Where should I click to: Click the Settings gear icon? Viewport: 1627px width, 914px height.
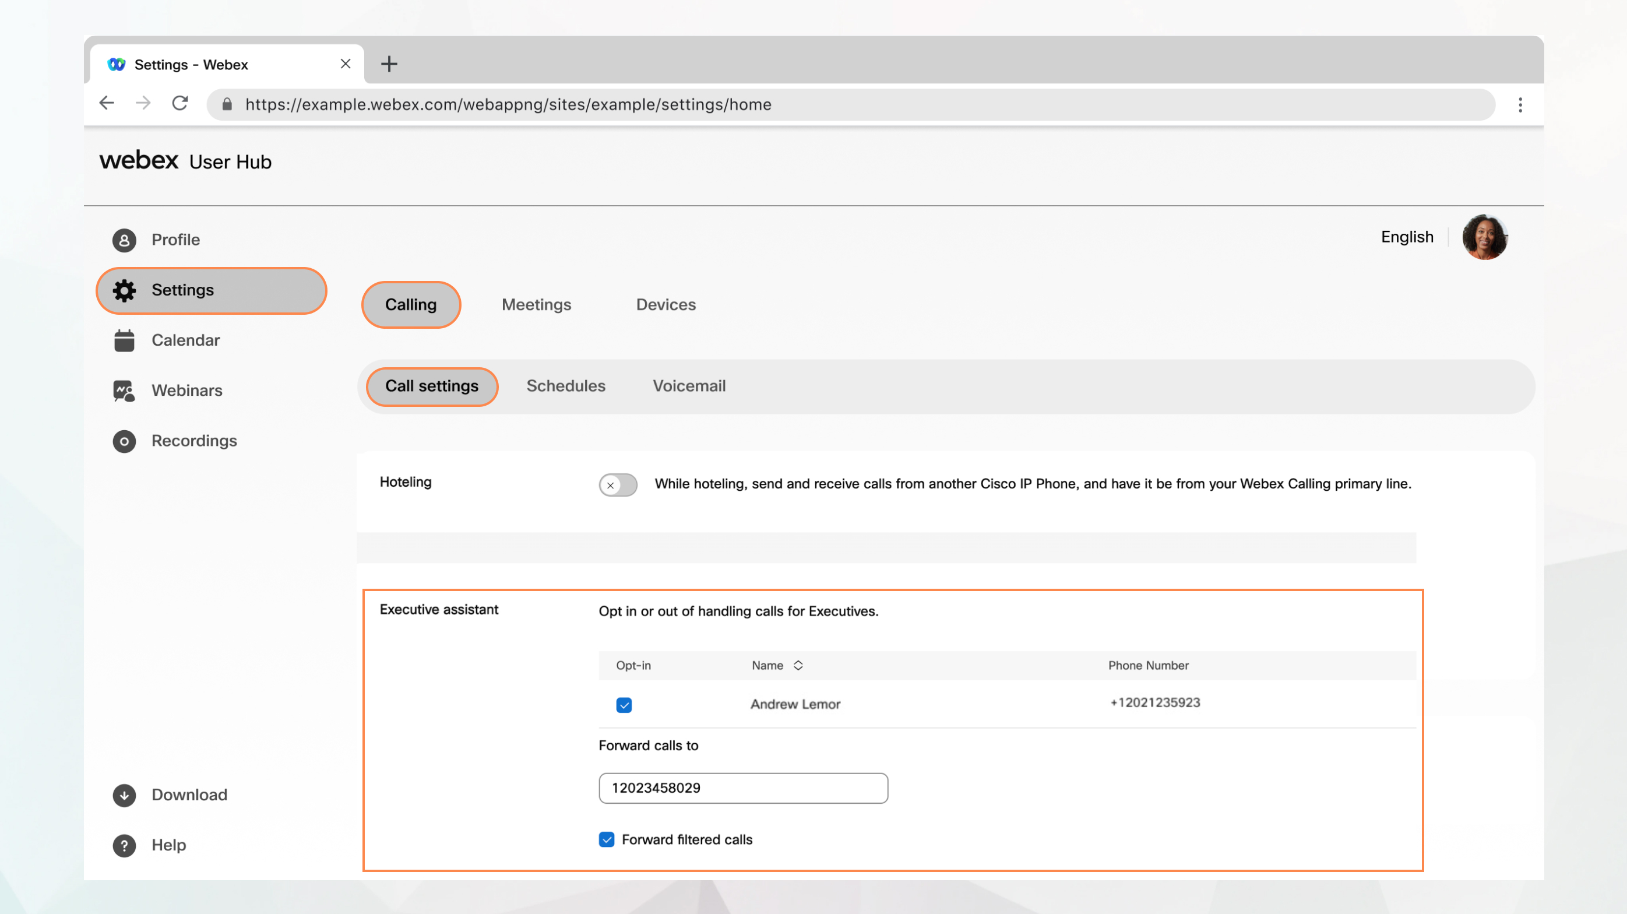coord(123,290)
